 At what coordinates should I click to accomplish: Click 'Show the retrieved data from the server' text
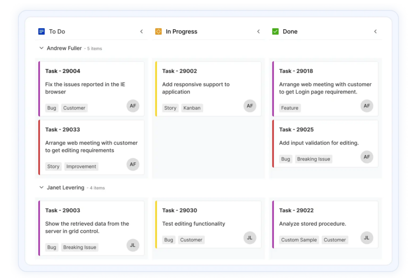click(87, 227)
